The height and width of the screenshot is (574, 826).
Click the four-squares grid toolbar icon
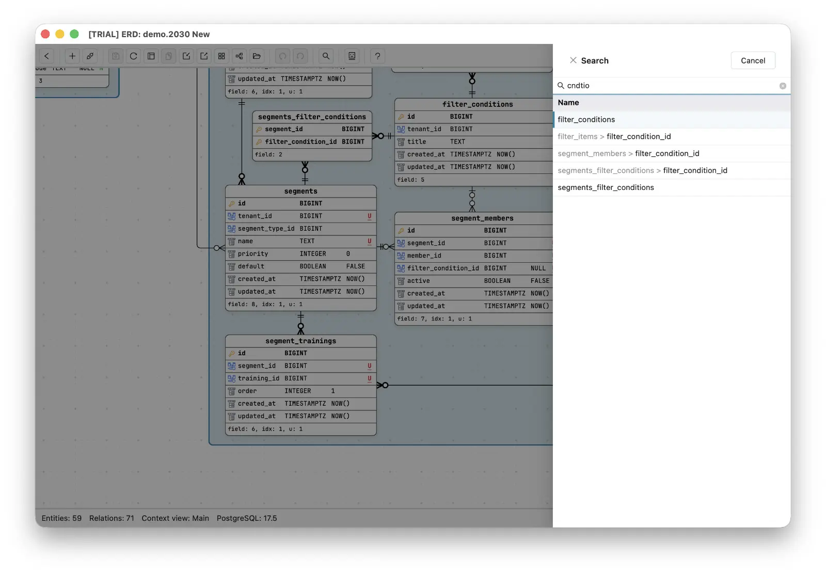coord(221,56)
